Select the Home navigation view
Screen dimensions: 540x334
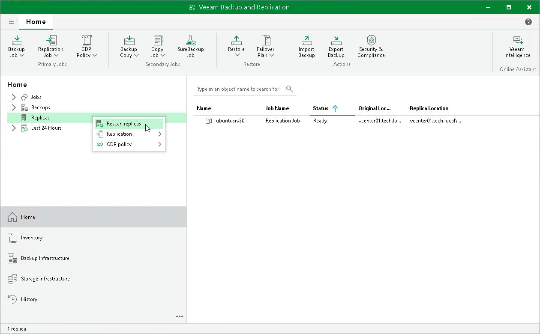point(93,217)
